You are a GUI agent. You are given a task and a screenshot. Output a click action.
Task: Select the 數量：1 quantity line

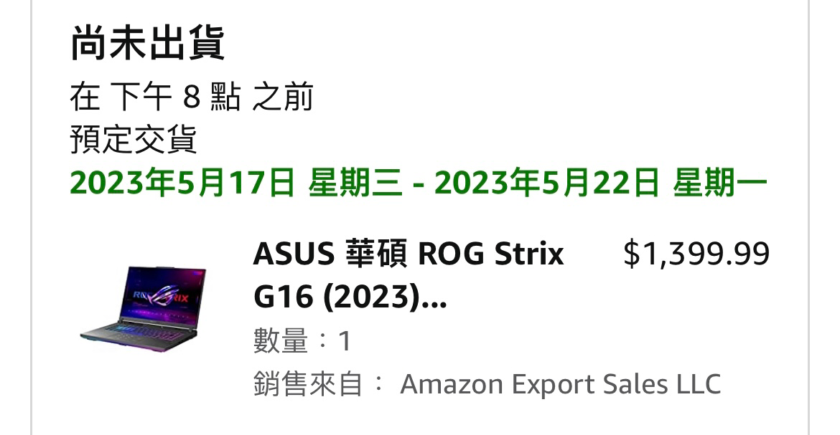302,341
